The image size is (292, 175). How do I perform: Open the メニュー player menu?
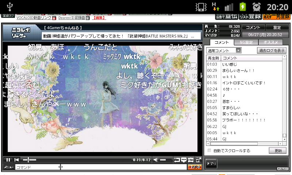coord(9,167)
